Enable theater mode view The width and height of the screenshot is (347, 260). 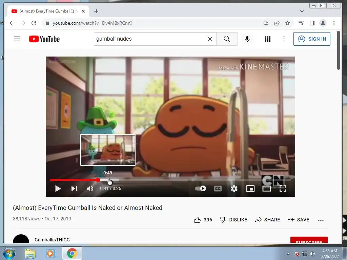(267, 189)
